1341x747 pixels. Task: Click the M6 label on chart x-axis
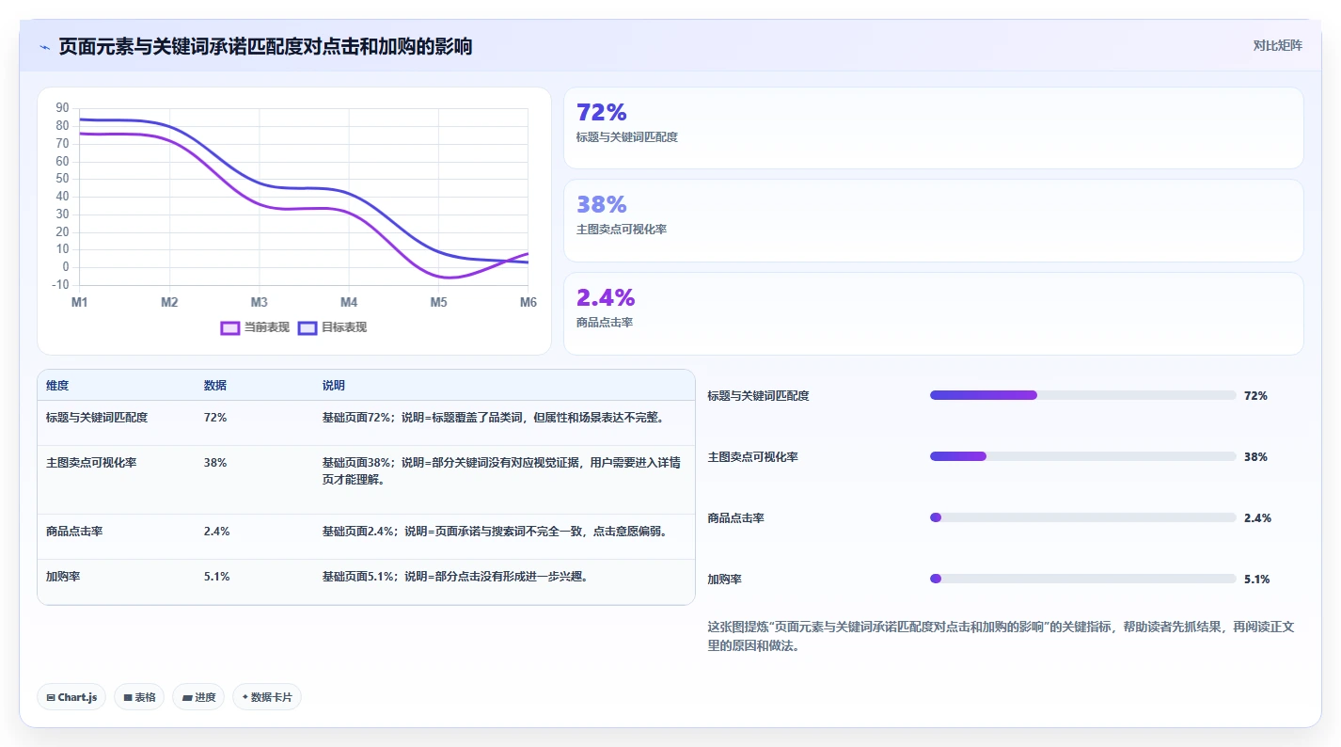pos(529,302)
